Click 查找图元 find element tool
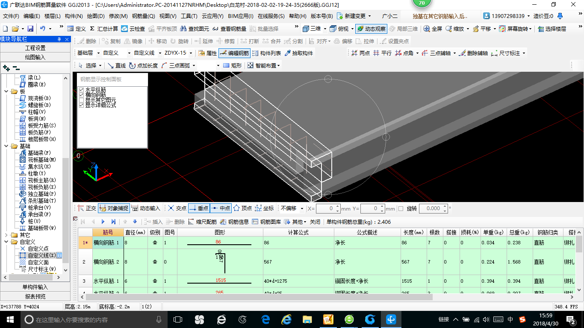The width and height of the screenshot is (584, 328). pos(195,29)
